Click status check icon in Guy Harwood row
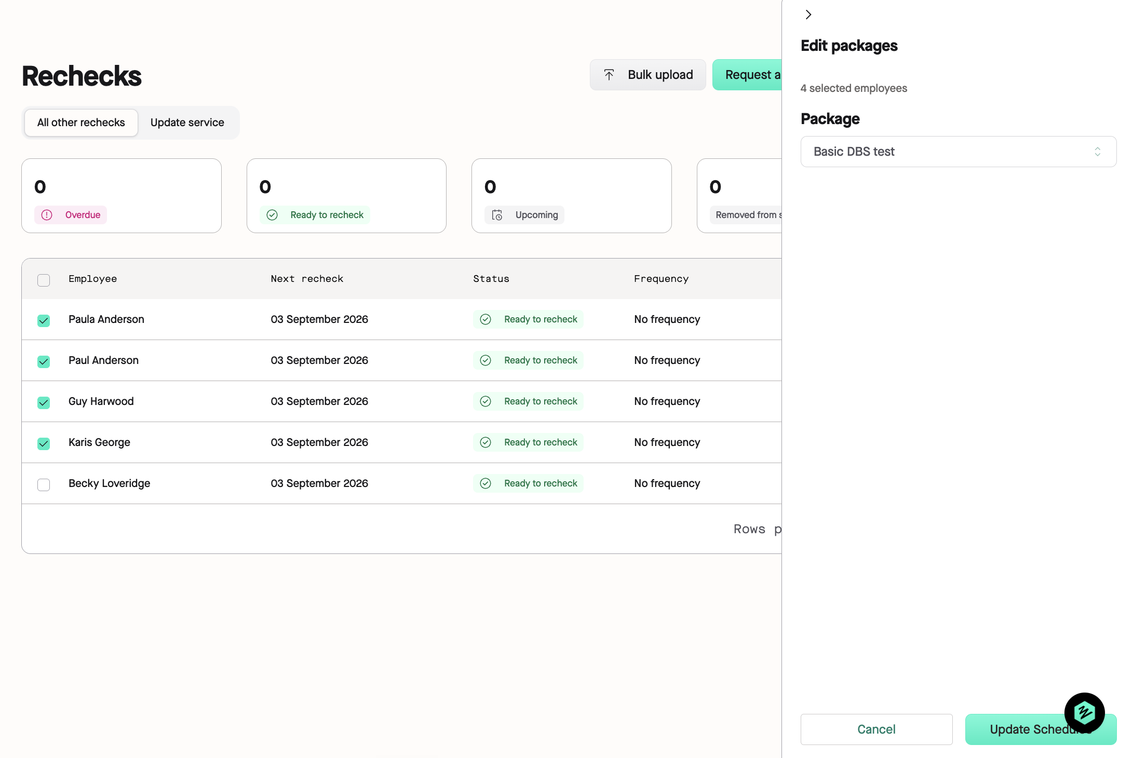Viewport: 1133px width, 758px height. (485, 401)
